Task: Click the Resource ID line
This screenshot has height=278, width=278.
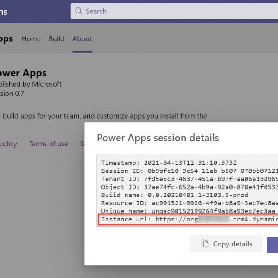Action: click(190, 203)
